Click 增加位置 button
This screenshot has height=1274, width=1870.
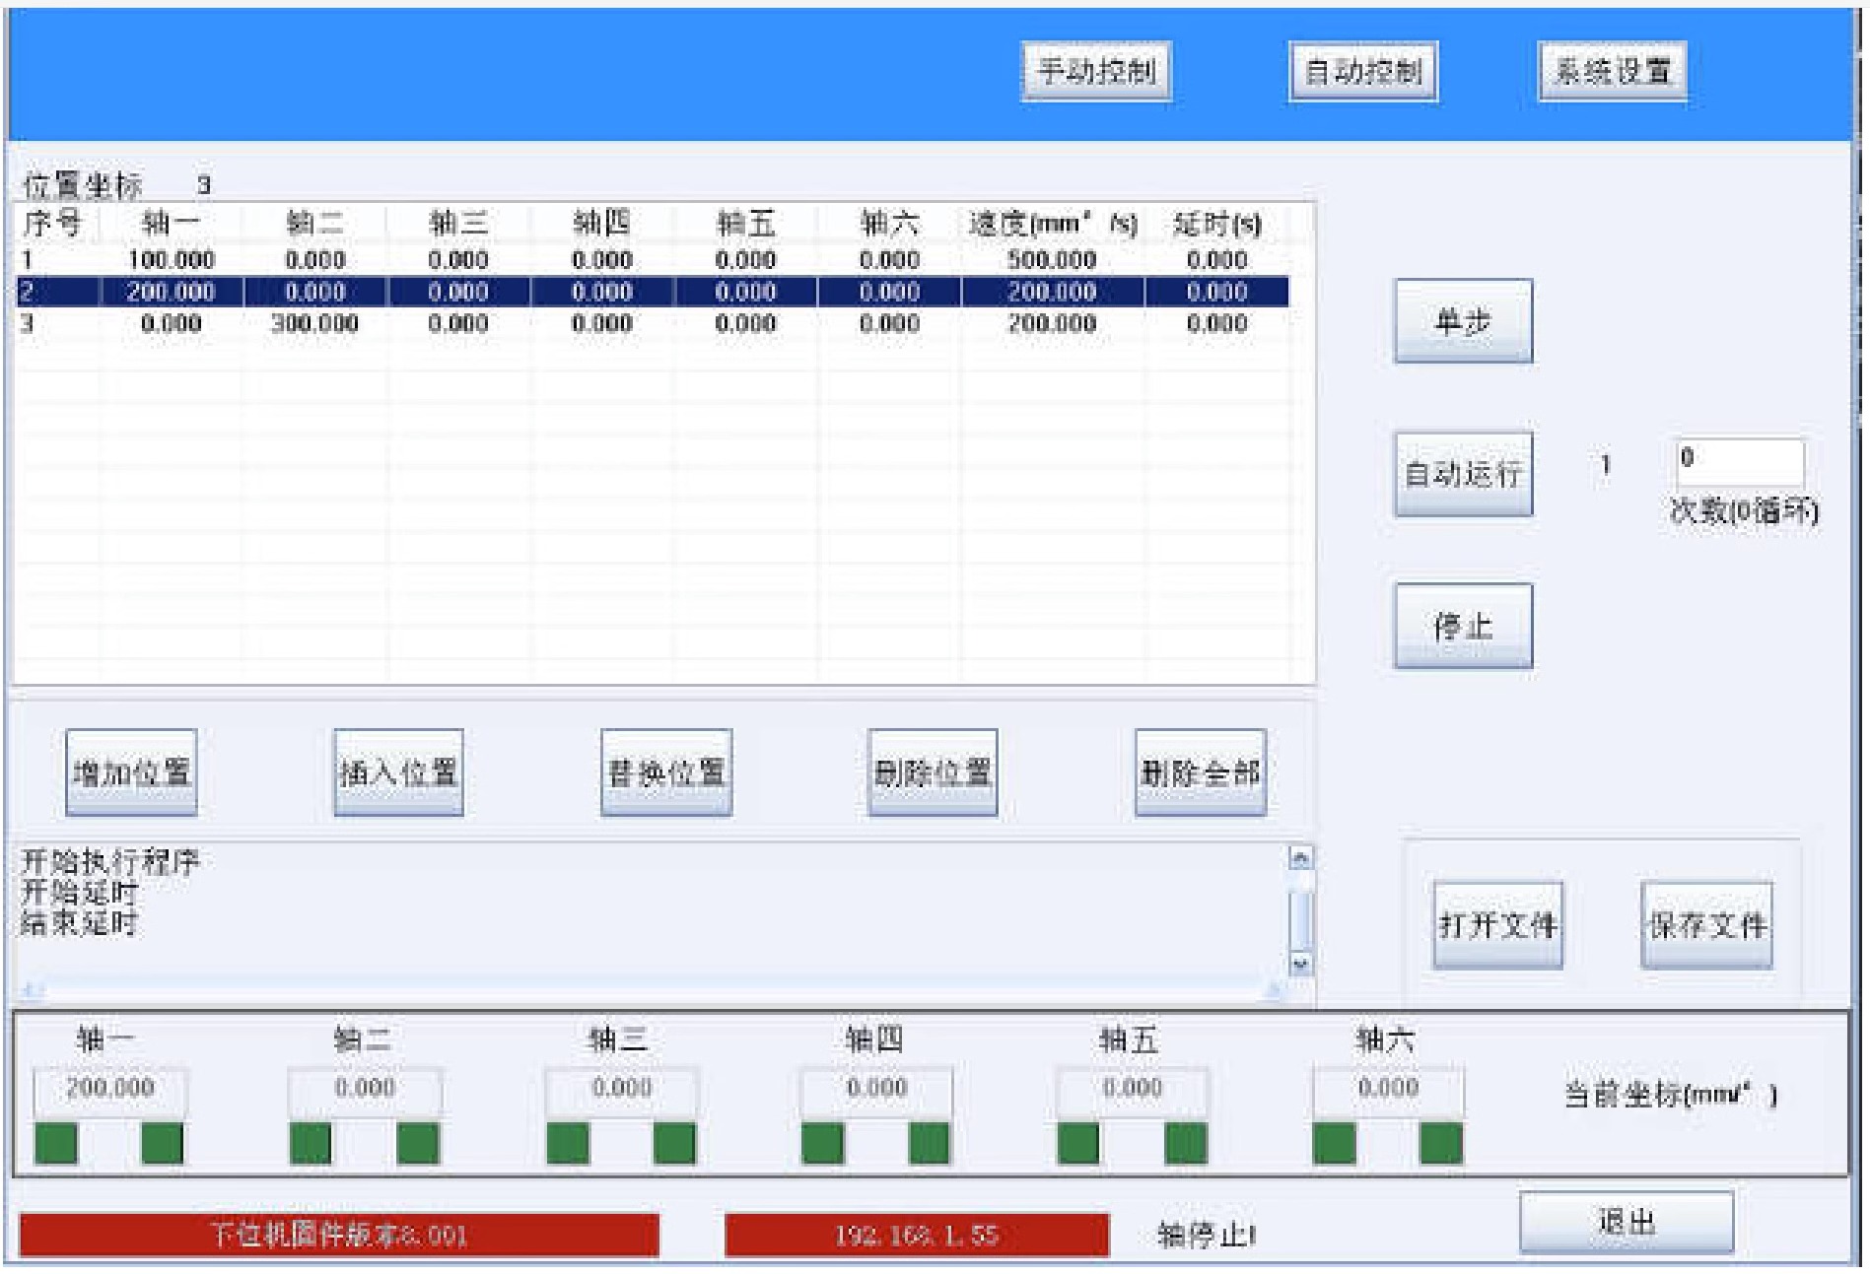[x=131, y=772]
